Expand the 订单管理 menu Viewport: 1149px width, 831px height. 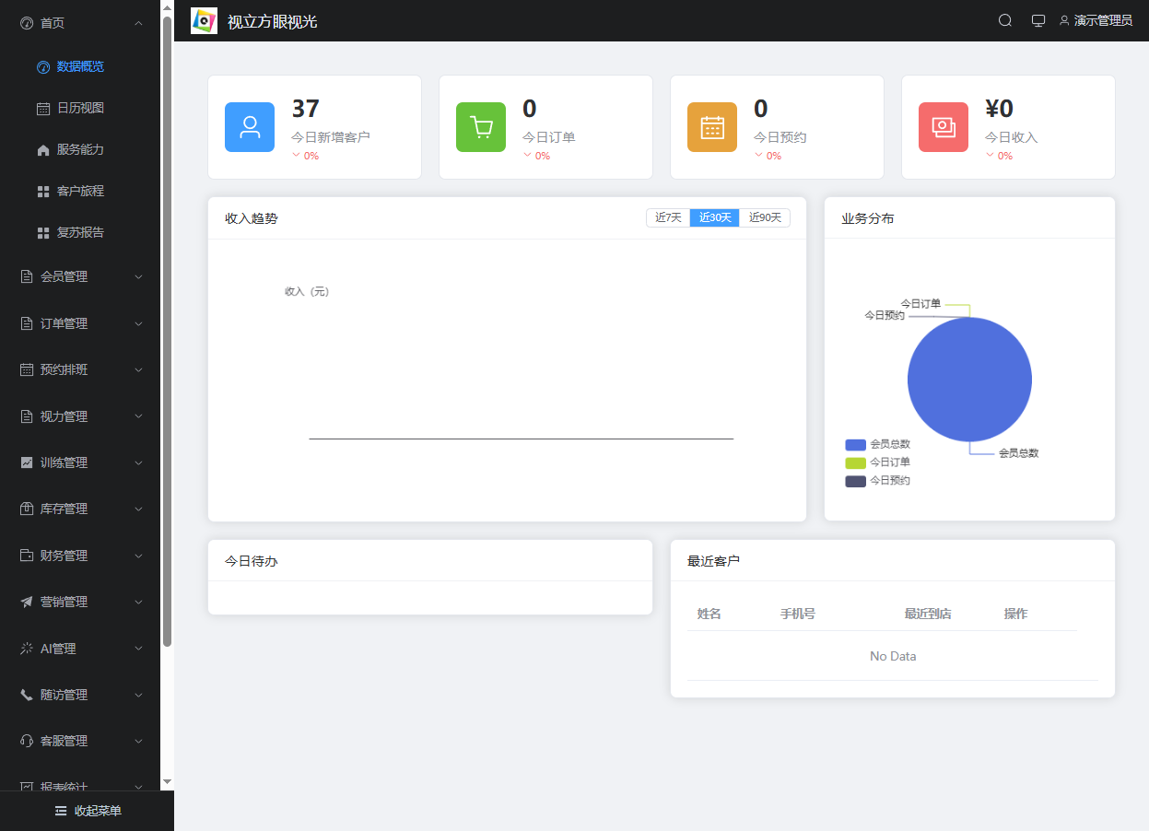(80, 323)
